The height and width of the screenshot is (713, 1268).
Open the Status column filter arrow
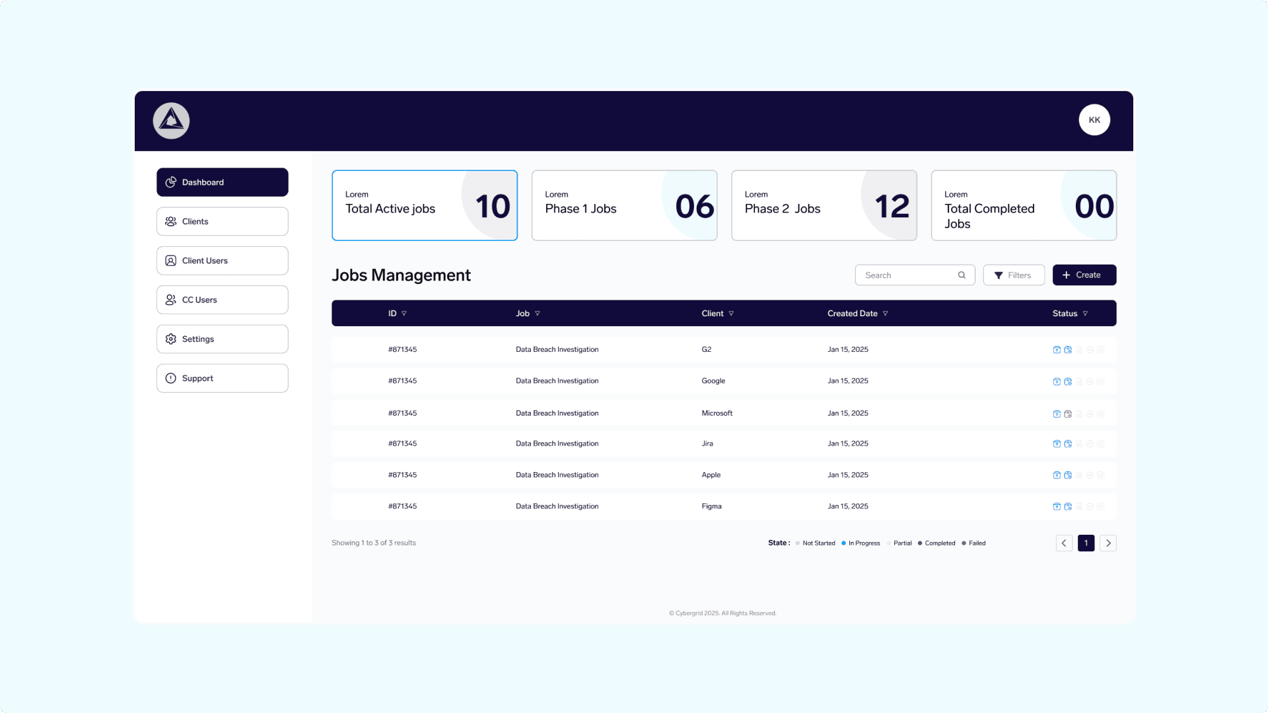click(1085, 314)
